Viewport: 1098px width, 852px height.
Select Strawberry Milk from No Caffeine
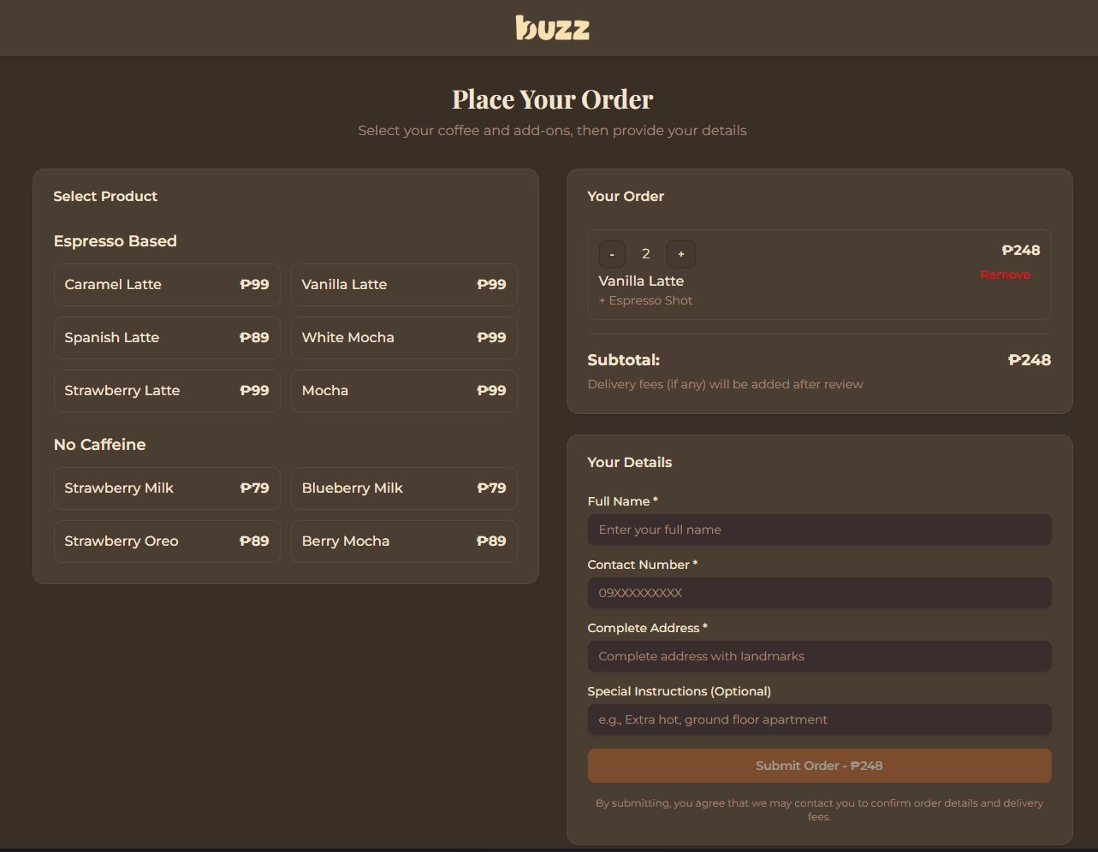[166, 488]
